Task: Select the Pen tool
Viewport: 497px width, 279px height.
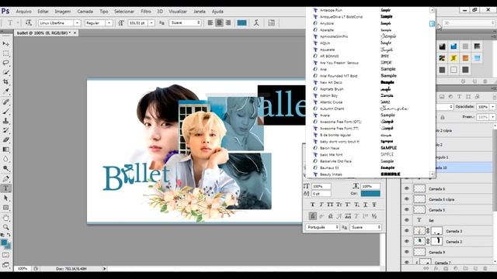Action: pyautogui.click(x=5, y=179)
